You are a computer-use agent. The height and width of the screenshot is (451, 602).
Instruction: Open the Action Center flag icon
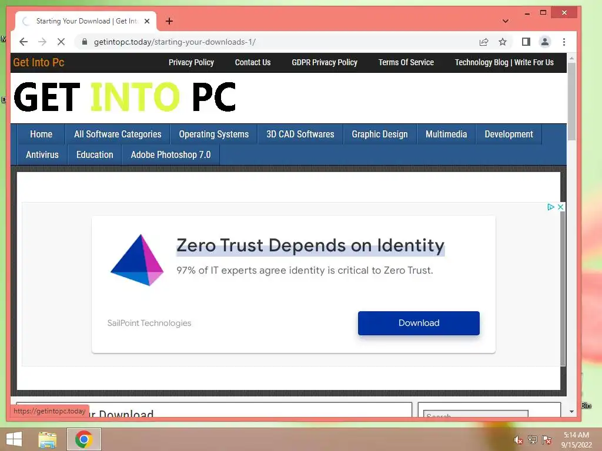click(x=547, y=440)
